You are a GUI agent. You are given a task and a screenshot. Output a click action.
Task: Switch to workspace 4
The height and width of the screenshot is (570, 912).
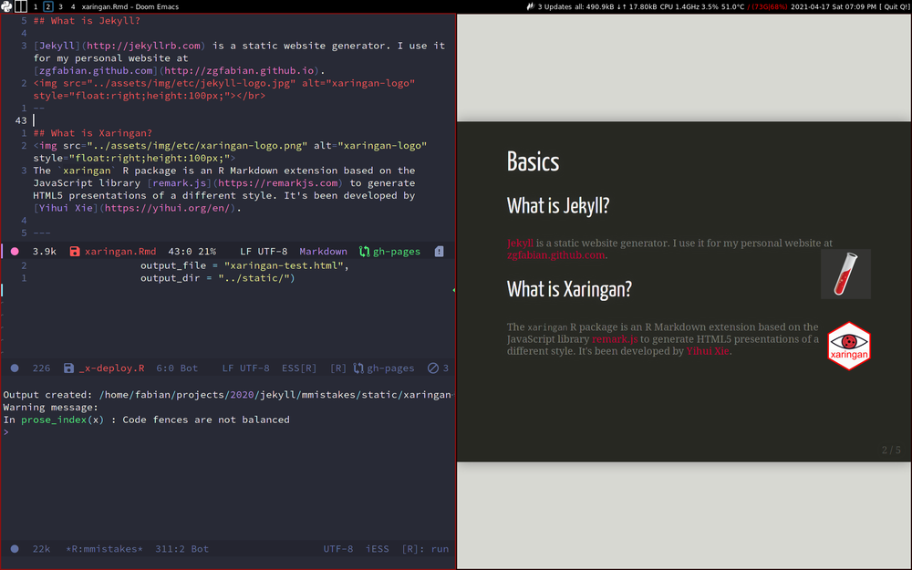tap(73, 6)
